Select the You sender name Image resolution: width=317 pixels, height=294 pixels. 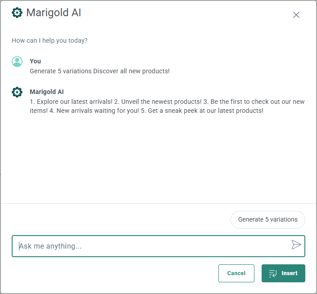[x=35, y=61]
